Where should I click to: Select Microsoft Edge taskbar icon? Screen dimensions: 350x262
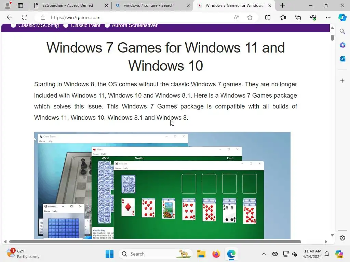[231, 254]
